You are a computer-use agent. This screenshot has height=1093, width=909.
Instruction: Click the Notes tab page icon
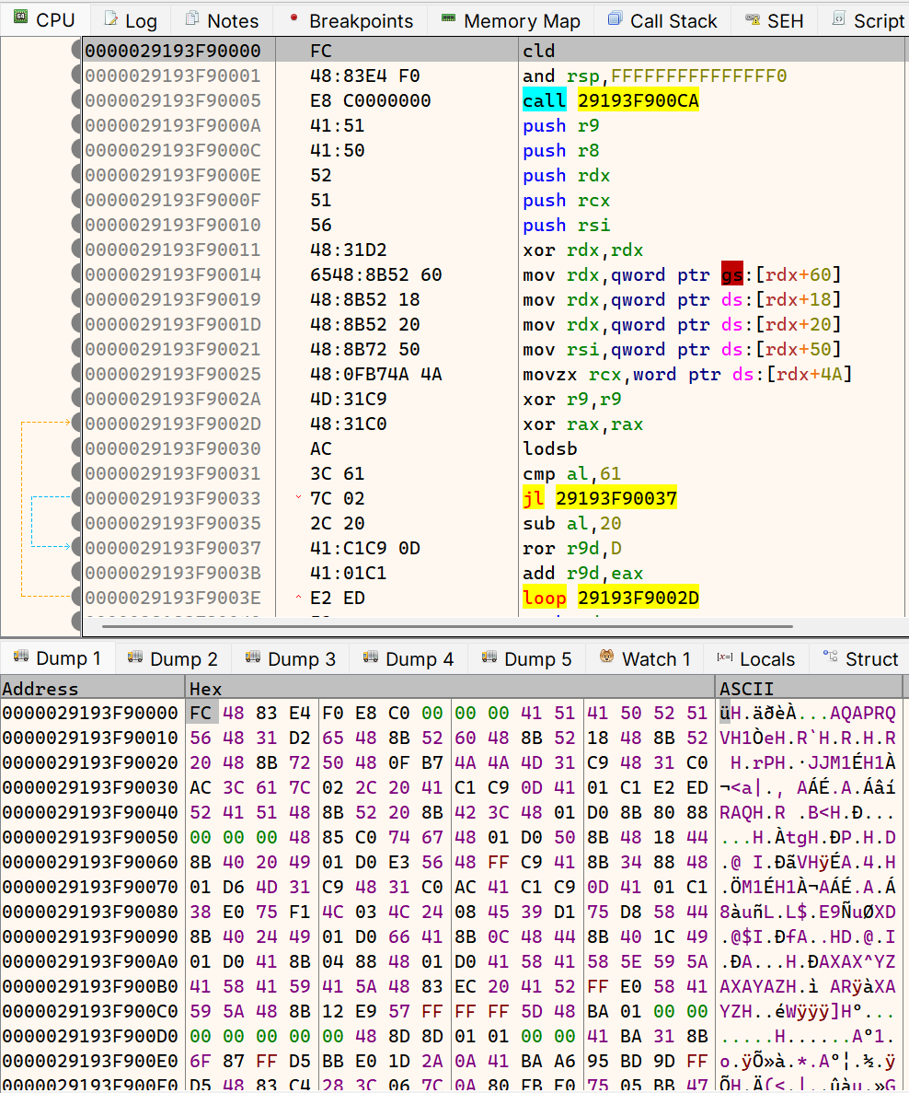[192, 18]
